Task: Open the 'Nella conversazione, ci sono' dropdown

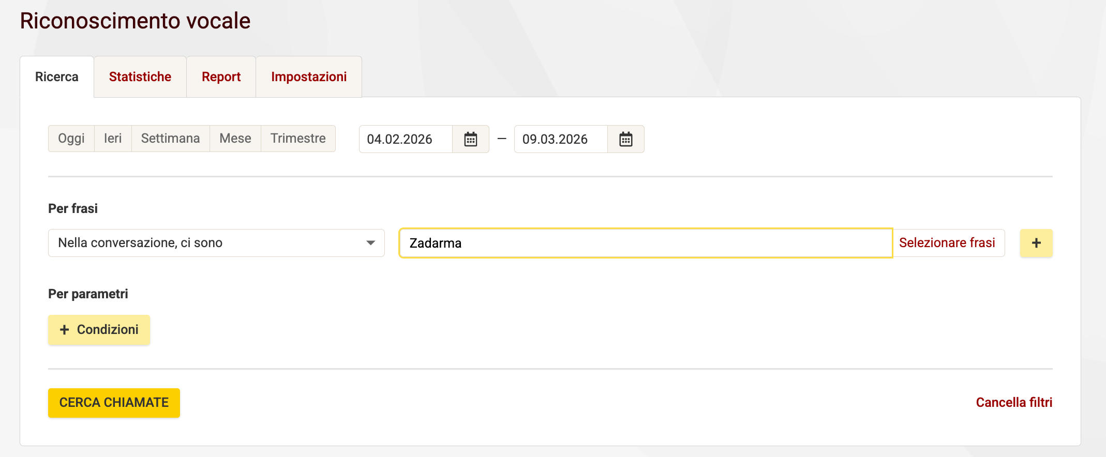Action: pyautogui.click(x=216, y=242)
